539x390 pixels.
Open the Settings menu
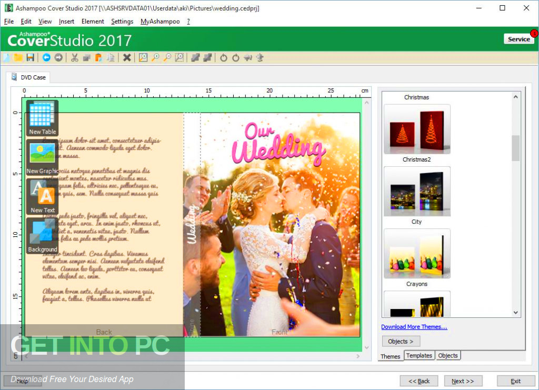coord(122,21)
